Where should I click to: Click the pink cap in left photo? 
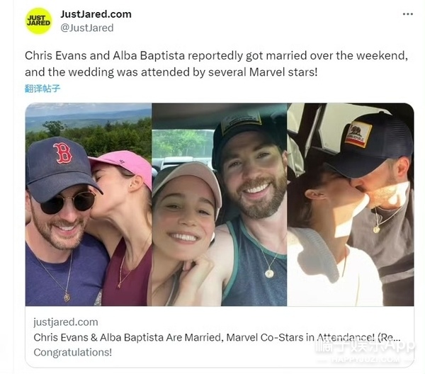123,166
